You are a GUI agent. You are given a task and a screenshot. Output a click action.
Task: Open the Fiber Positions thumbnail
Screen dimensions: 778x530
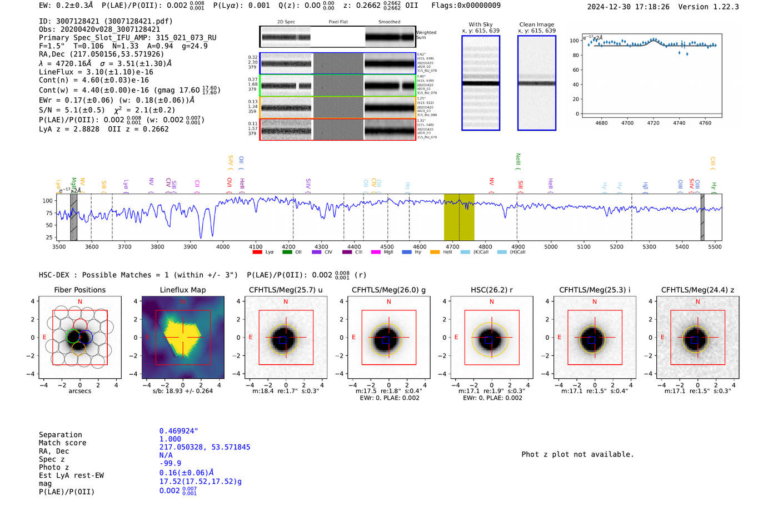click(x=80, y=338)
